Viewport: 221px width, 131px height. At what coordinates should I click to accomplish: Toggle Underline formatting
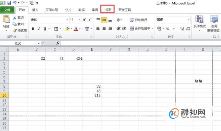45,29
